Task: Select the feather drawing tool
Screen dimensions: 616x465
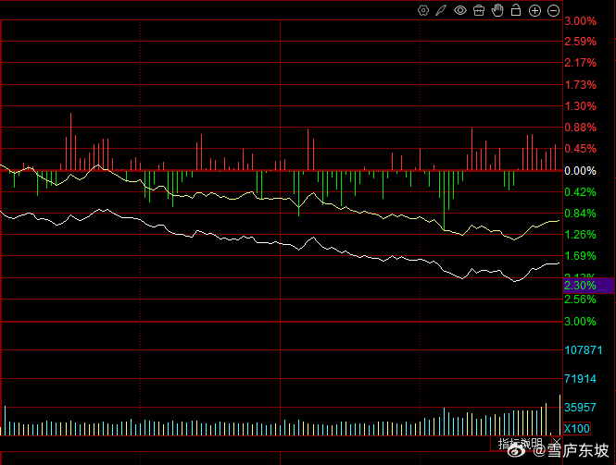Action: click(441, 10)
